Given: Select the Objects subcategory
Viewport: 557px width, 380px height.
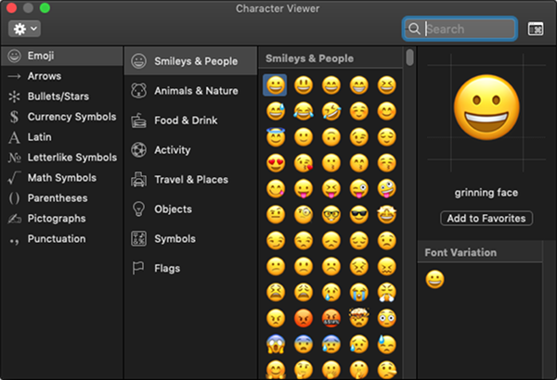Looking at the screenshot, I should coord(190,209).
